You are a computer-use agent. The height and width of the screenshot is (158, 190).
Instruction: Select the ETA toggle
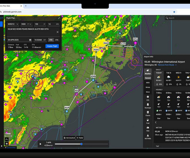pyautogui.click(x=57, y=40)
